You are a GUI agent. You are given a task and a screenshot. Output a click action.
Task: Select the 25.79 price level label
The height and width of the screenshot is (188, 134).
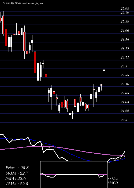coord(125,12)
